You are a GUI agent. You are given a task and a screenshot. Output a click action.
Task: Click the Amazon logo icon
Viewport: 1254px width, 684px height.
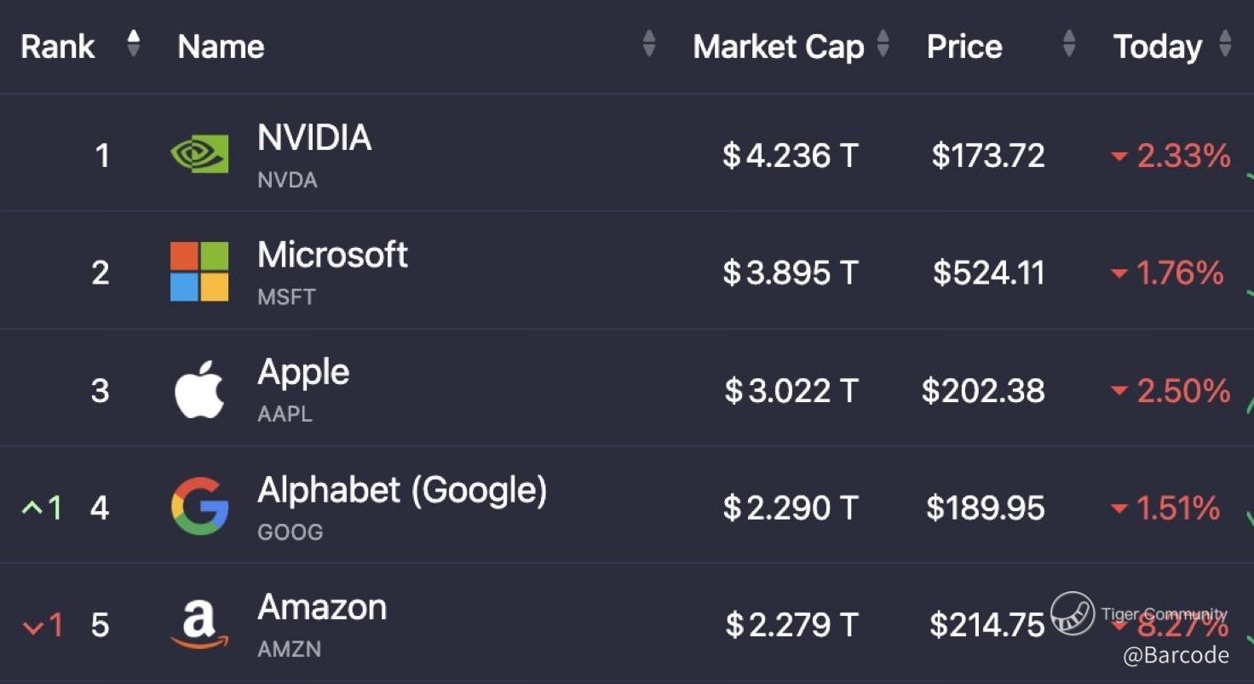point(199,624)
